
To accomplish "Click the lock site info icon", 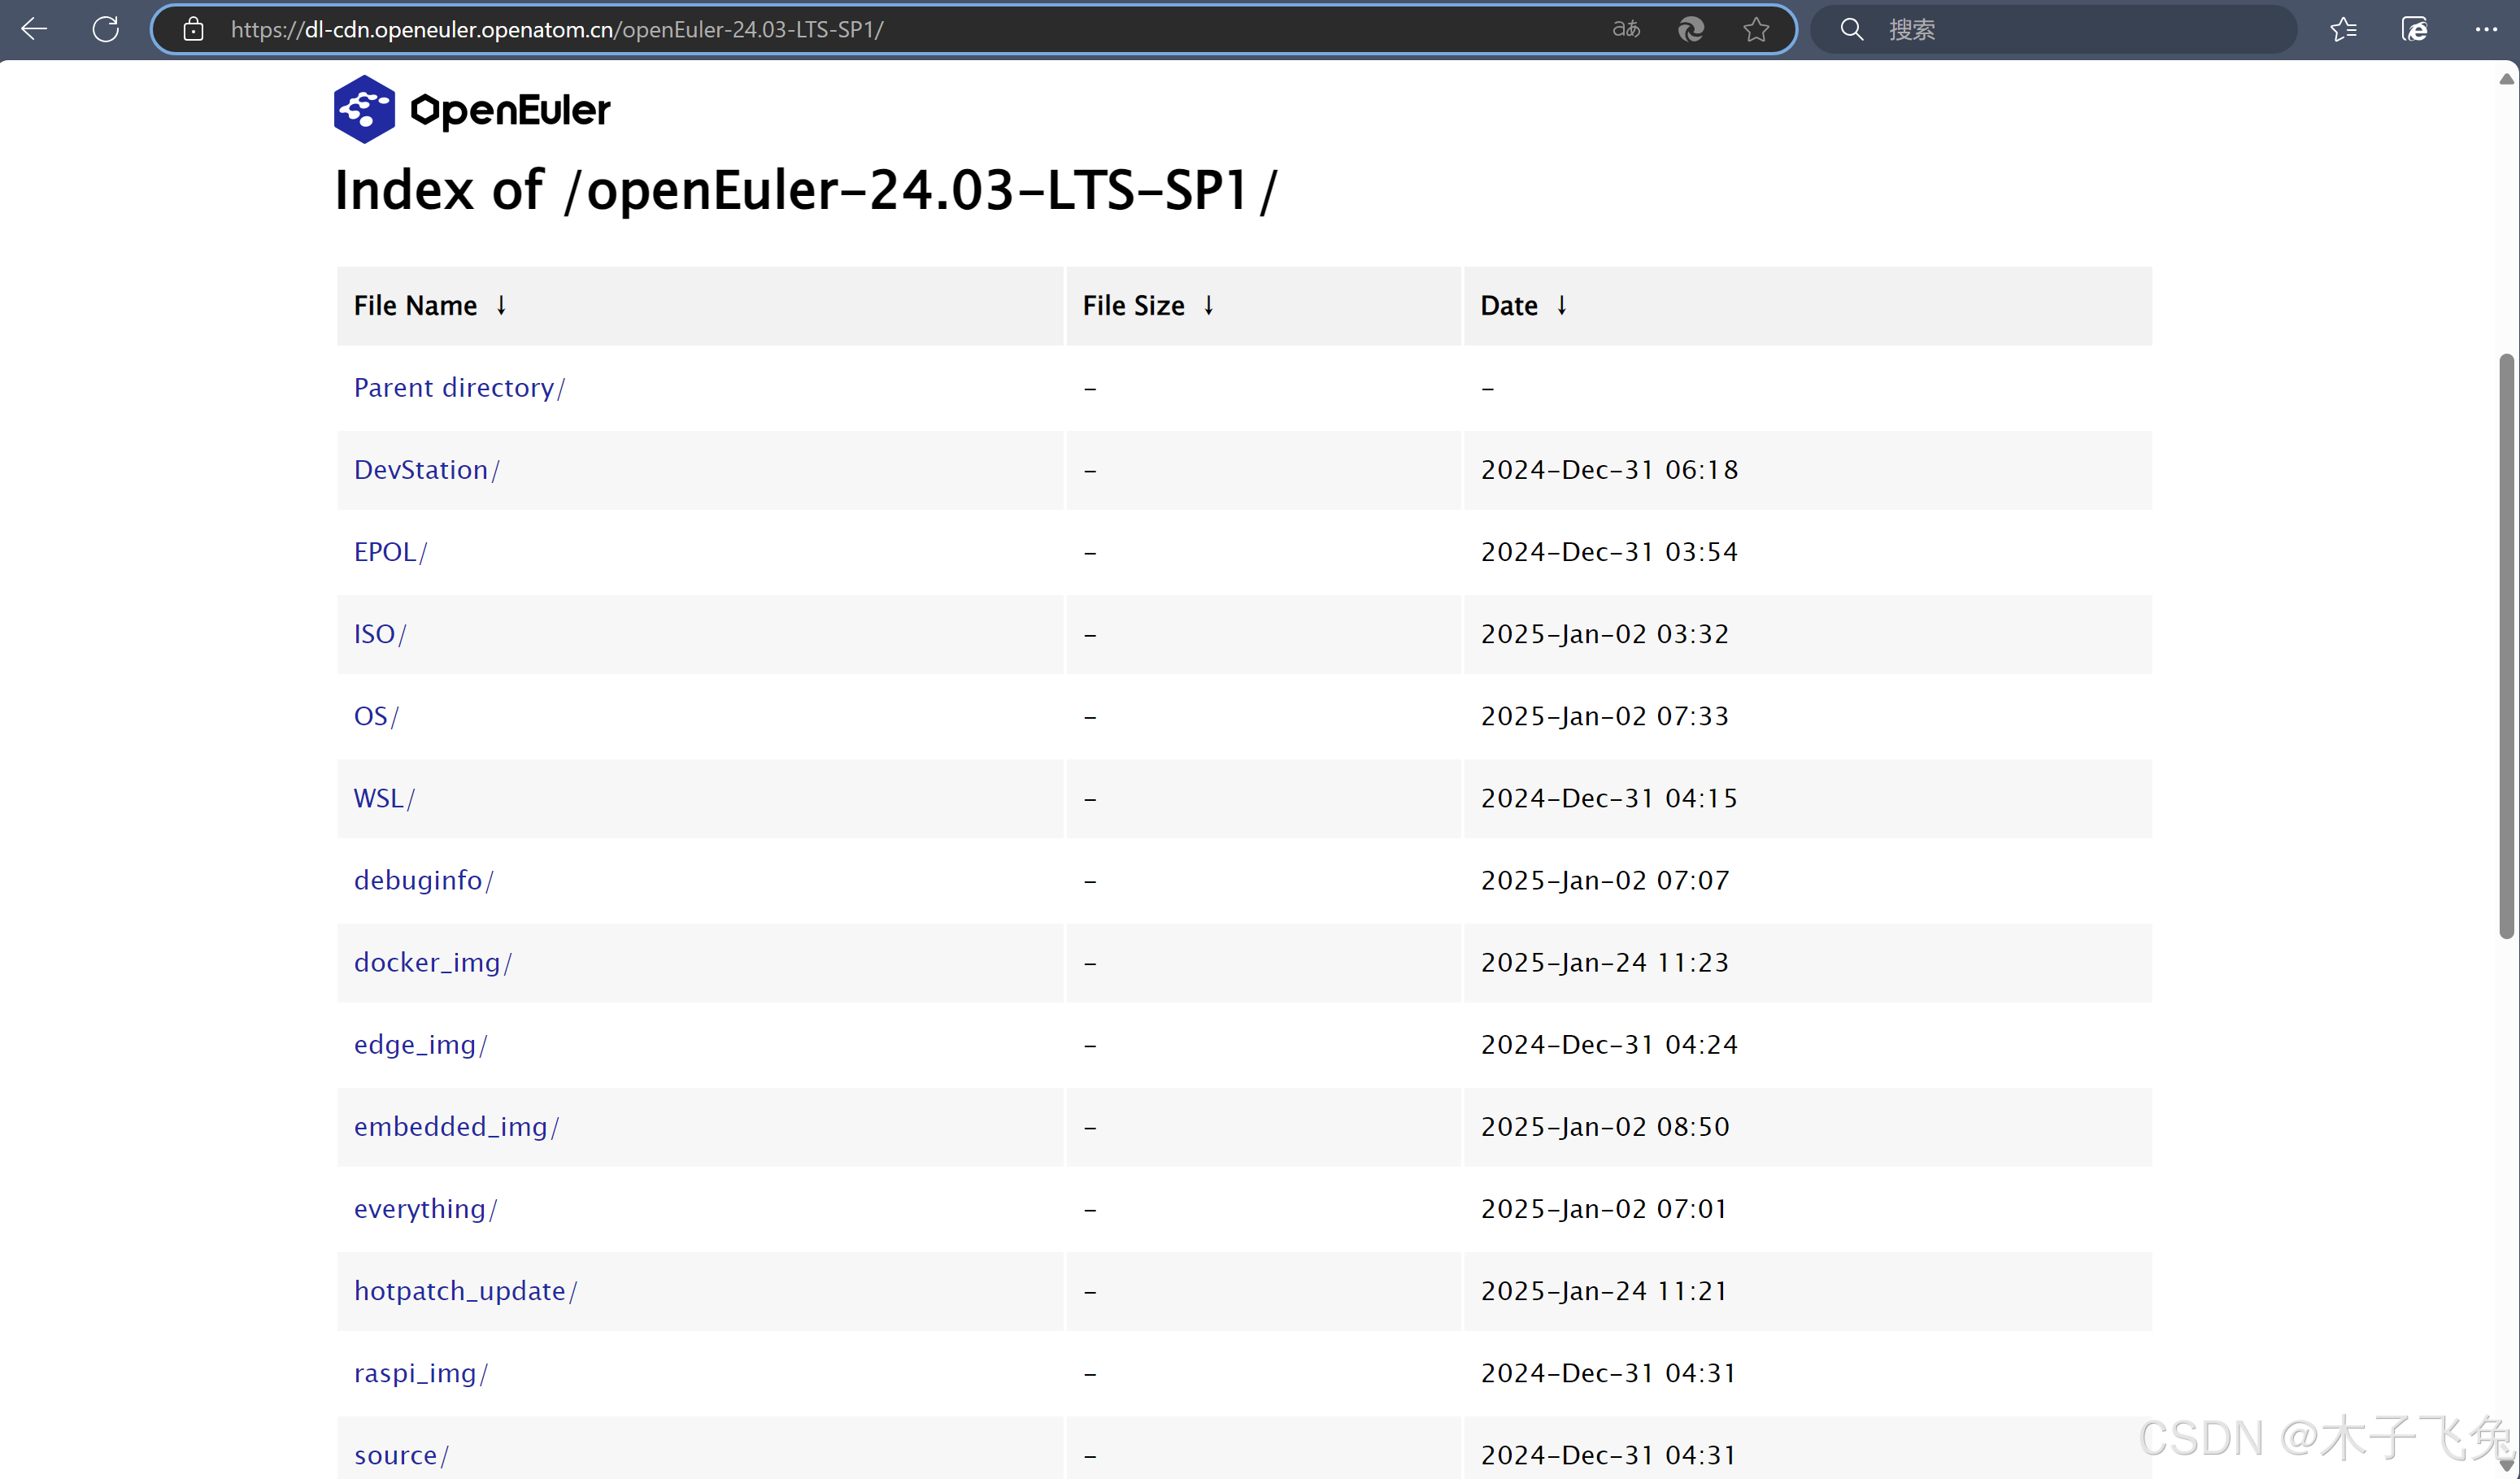I will pos(194,29).
